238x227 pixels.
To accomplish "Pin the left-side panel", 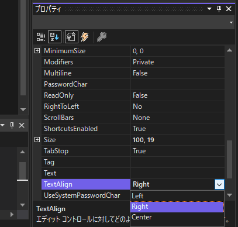I will point(12,125).
